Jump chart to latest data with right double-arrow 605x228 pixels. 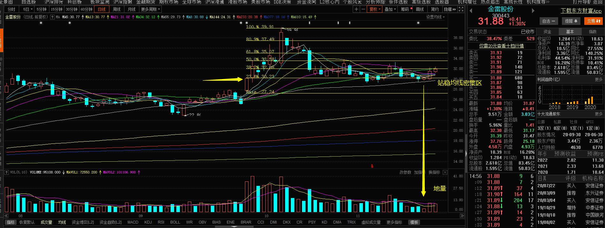click(x=462, y=216)
